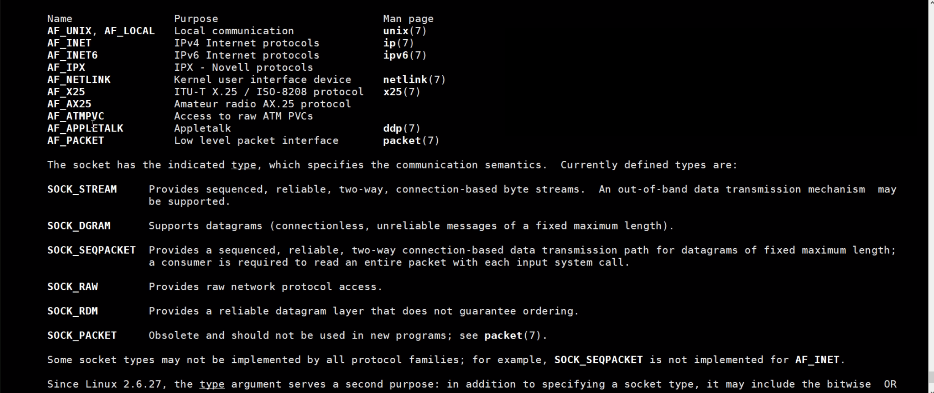Click the AF_NETLINK entry in the Name column
934x393 pixels.
79,80
